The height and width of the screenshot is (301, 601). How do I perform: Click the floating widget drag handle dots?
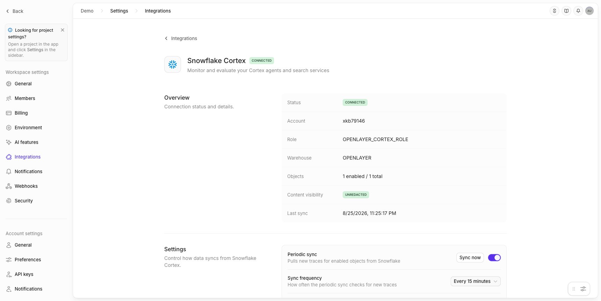point(574,289)
